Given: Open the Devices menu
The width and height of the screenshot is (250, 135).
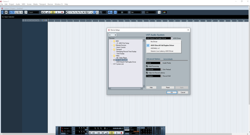Looking at the screenshot, I should pos(50,4).
